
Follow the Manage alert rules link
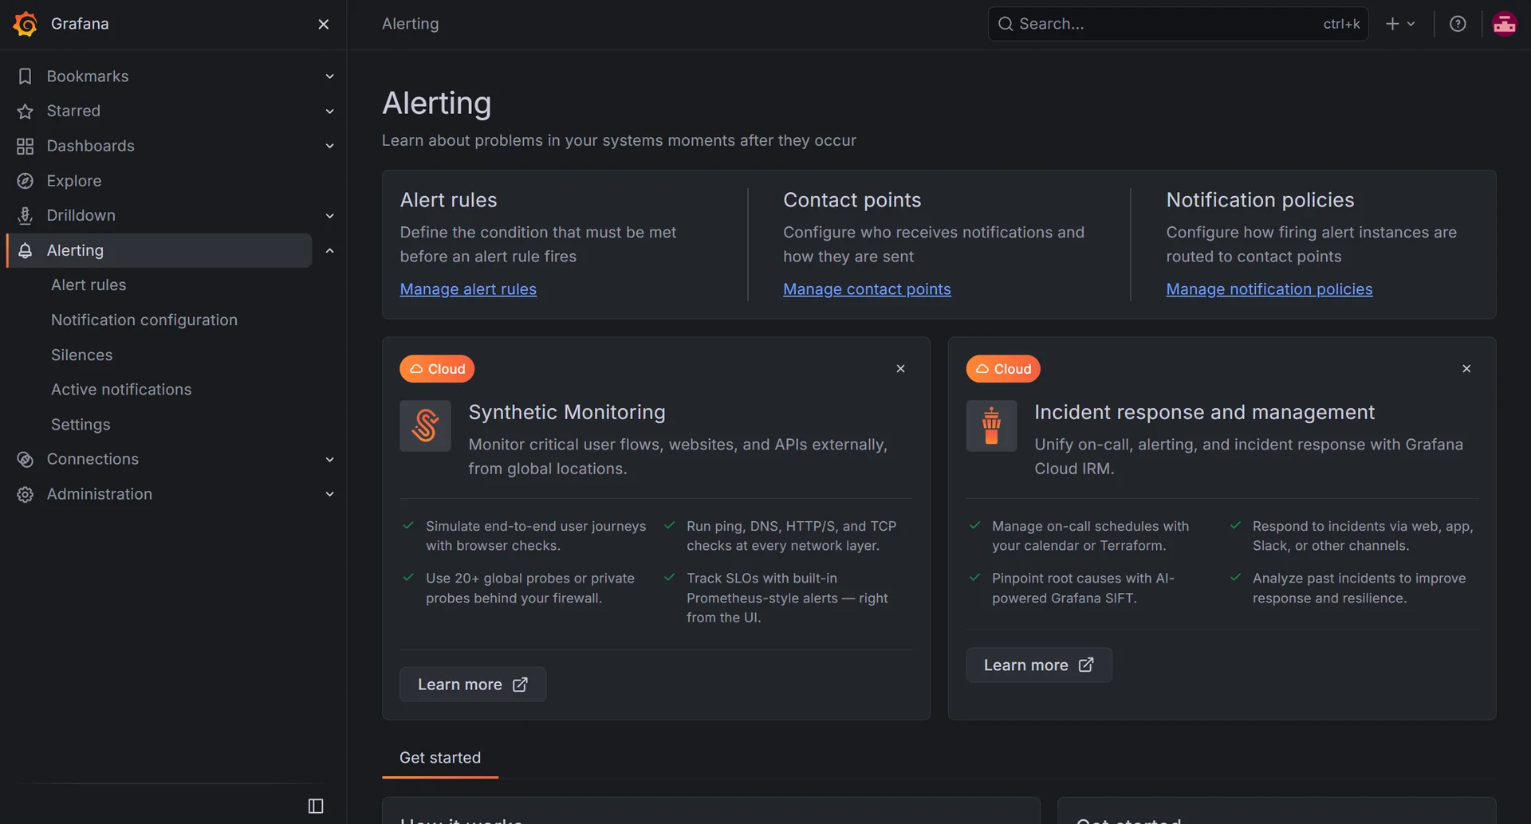pyautogui.click(x=468, y=289)
